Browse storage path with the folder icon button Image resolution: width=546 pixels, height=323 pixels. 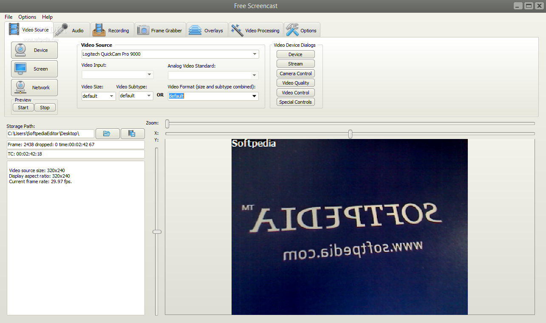[x=108, y=133]
